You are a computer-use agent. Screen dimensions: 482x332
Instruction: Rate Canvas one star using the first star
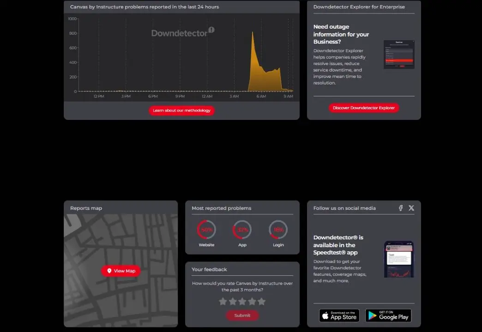(x=223, y=301)
